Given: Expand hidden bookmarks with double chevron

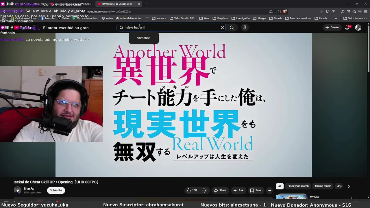Looking at the screenshot, I should pos(336,18).
